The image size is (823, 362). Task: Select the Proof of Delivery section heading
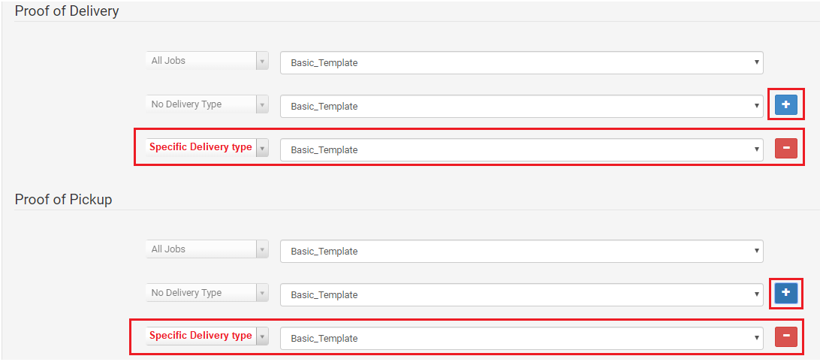[67, 11]
